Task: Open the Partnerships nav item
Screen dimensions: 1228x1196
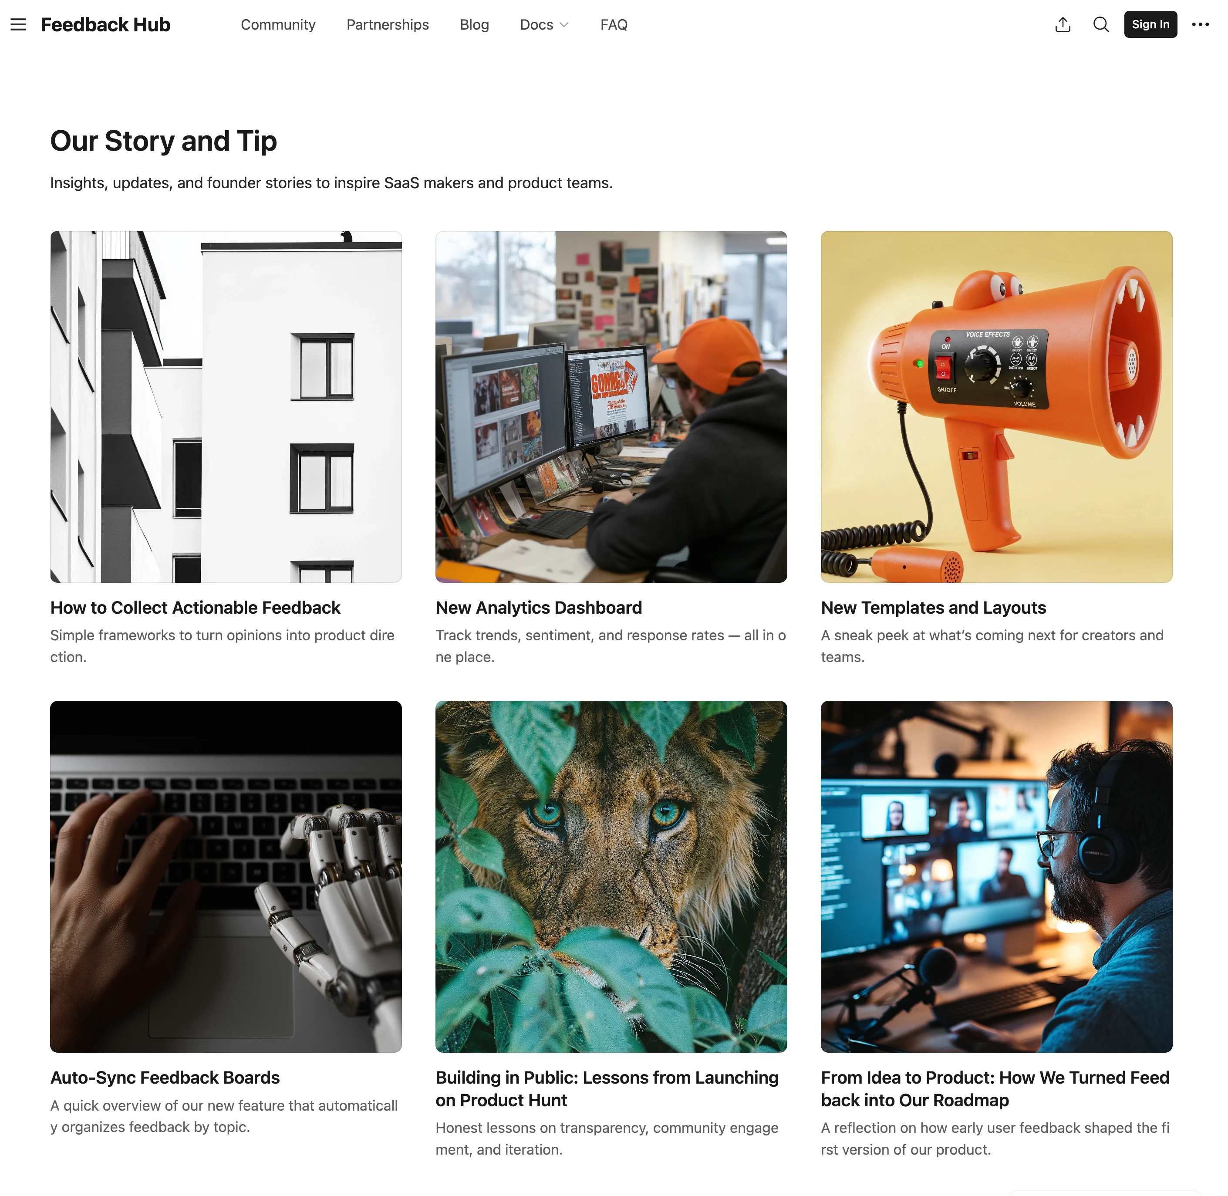Action: tap(388, 24)
